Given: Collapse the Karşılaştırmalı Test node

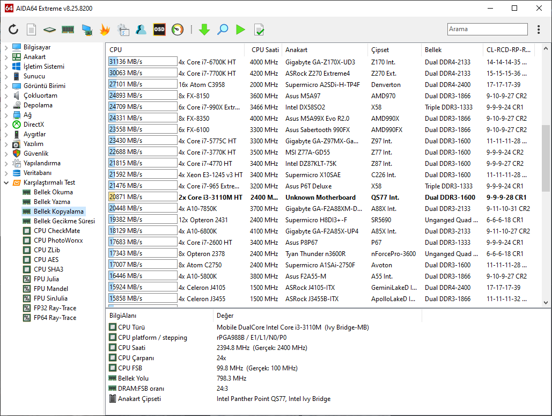Looking at the screenshot, I should (x=6, y=183).
